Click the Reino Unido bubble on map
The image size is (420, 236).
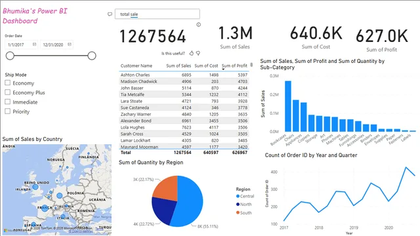35,187
